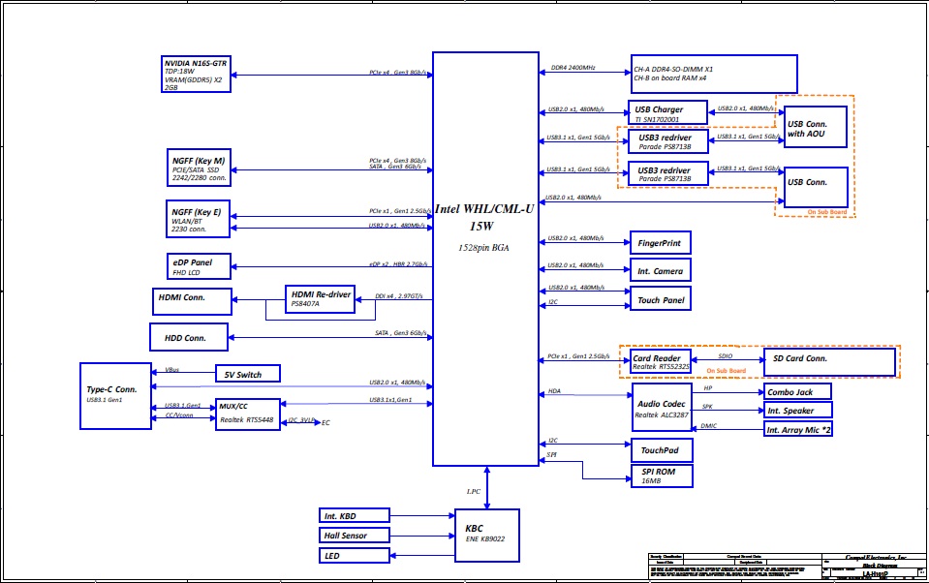Click the NGFF (Key M) SSD connector block
This screenshot has height=583, width=929.
[199, 168]
